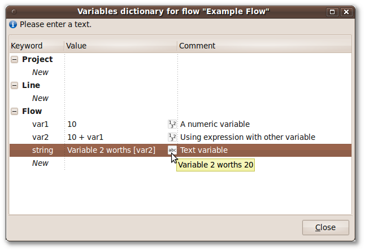Click the Close button
Image resolution: width=365 pixels, height=251 pixels.
click(325, 227)
